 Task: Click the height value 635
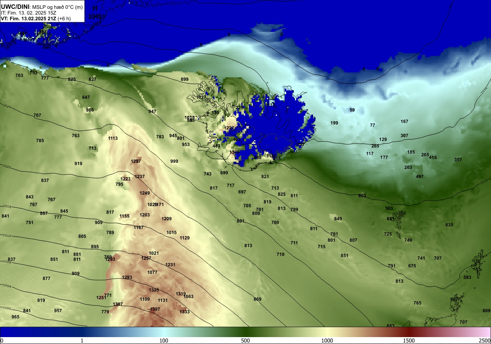pos(449,225)
